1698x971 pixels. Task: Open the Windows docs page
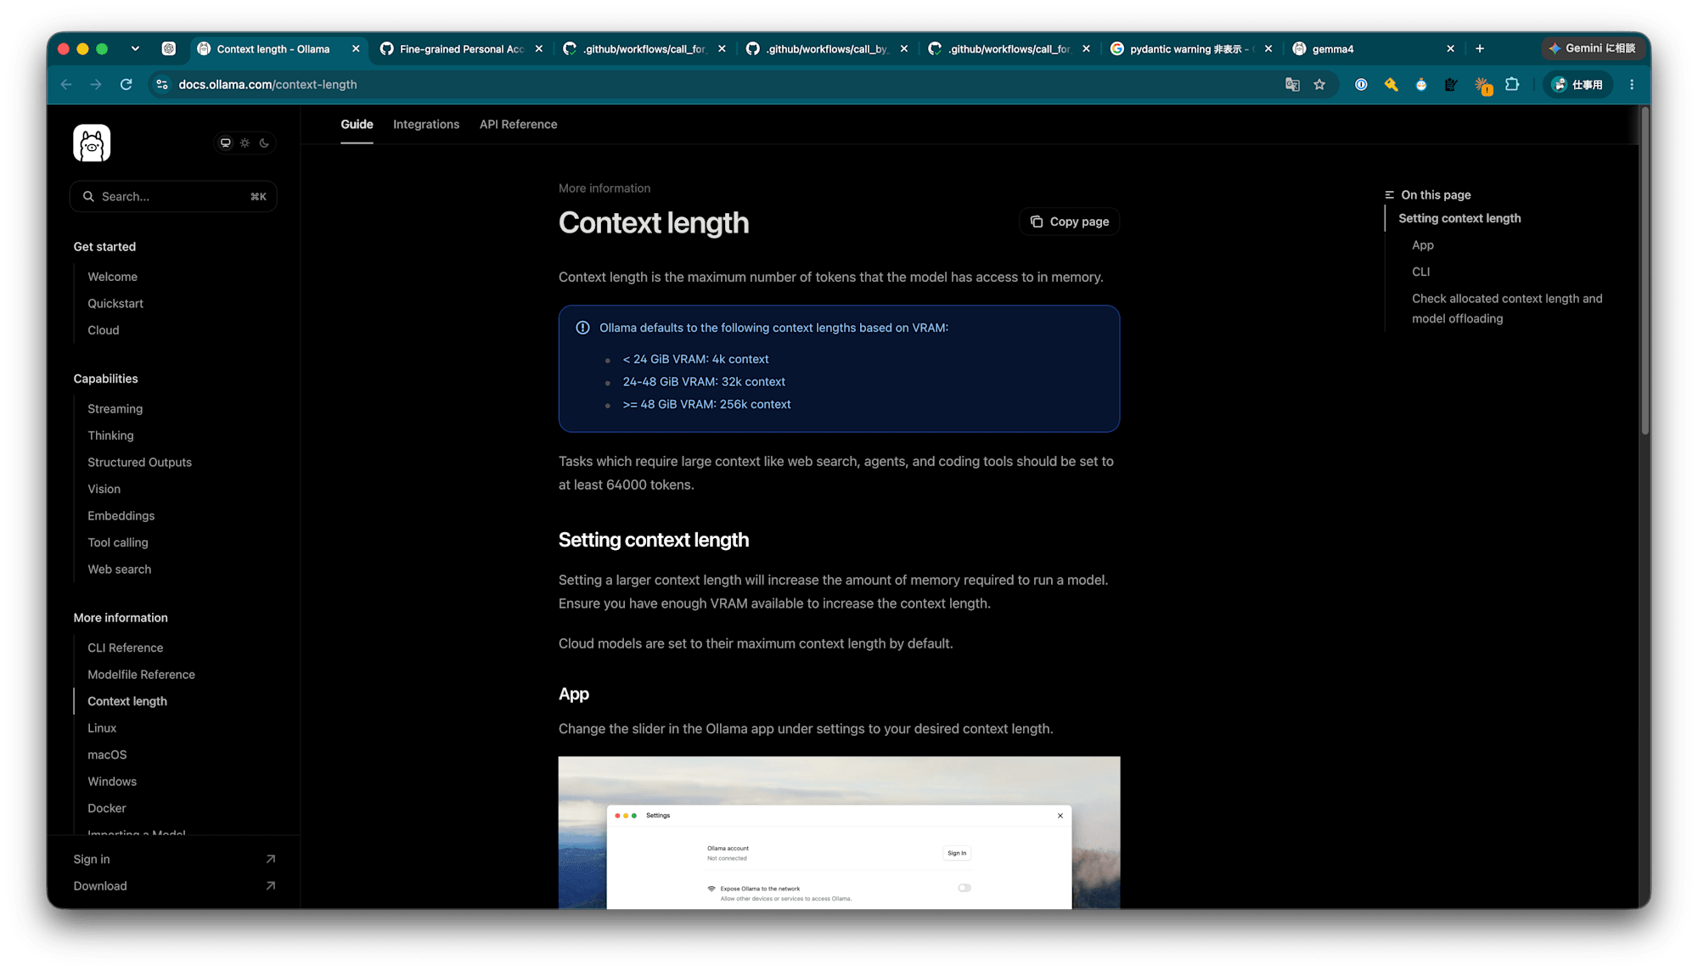[x=112, y=781]
